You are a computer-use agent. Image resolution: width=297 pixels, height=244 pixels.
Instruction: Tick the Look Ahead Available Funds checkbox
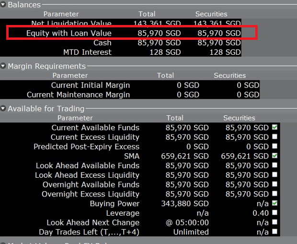tap(274, 166)
